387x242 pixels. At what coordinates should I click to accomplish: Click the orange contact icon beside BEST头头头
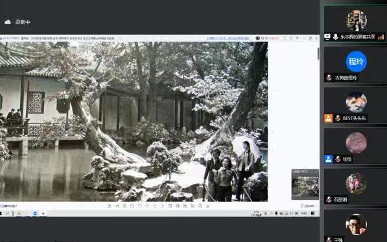(328, 119)
